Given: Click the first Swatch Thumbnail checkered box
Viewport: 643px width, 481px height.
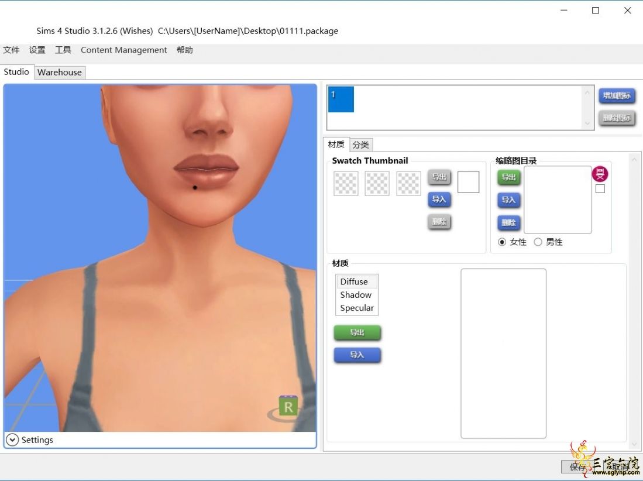Looking at the screenshot, I should point(346,183).
